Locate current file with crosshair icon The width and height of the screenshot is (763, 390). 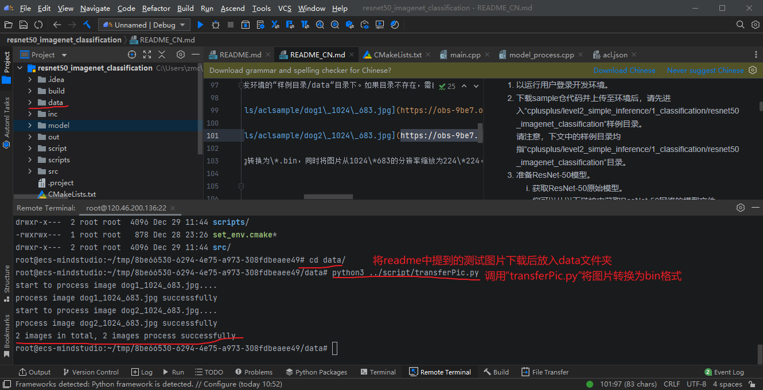point(132,54)
